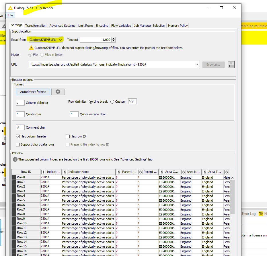Expand the URL history dropdown arrow
The image size is (267, 256).
(x=196, y=65)
